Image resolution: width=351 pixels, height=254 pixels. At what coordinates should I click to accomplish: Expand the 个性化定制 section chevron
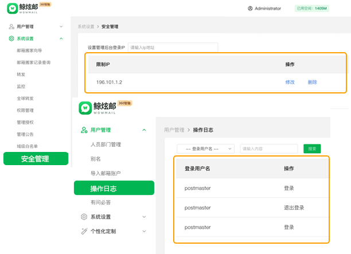(144, 231)
